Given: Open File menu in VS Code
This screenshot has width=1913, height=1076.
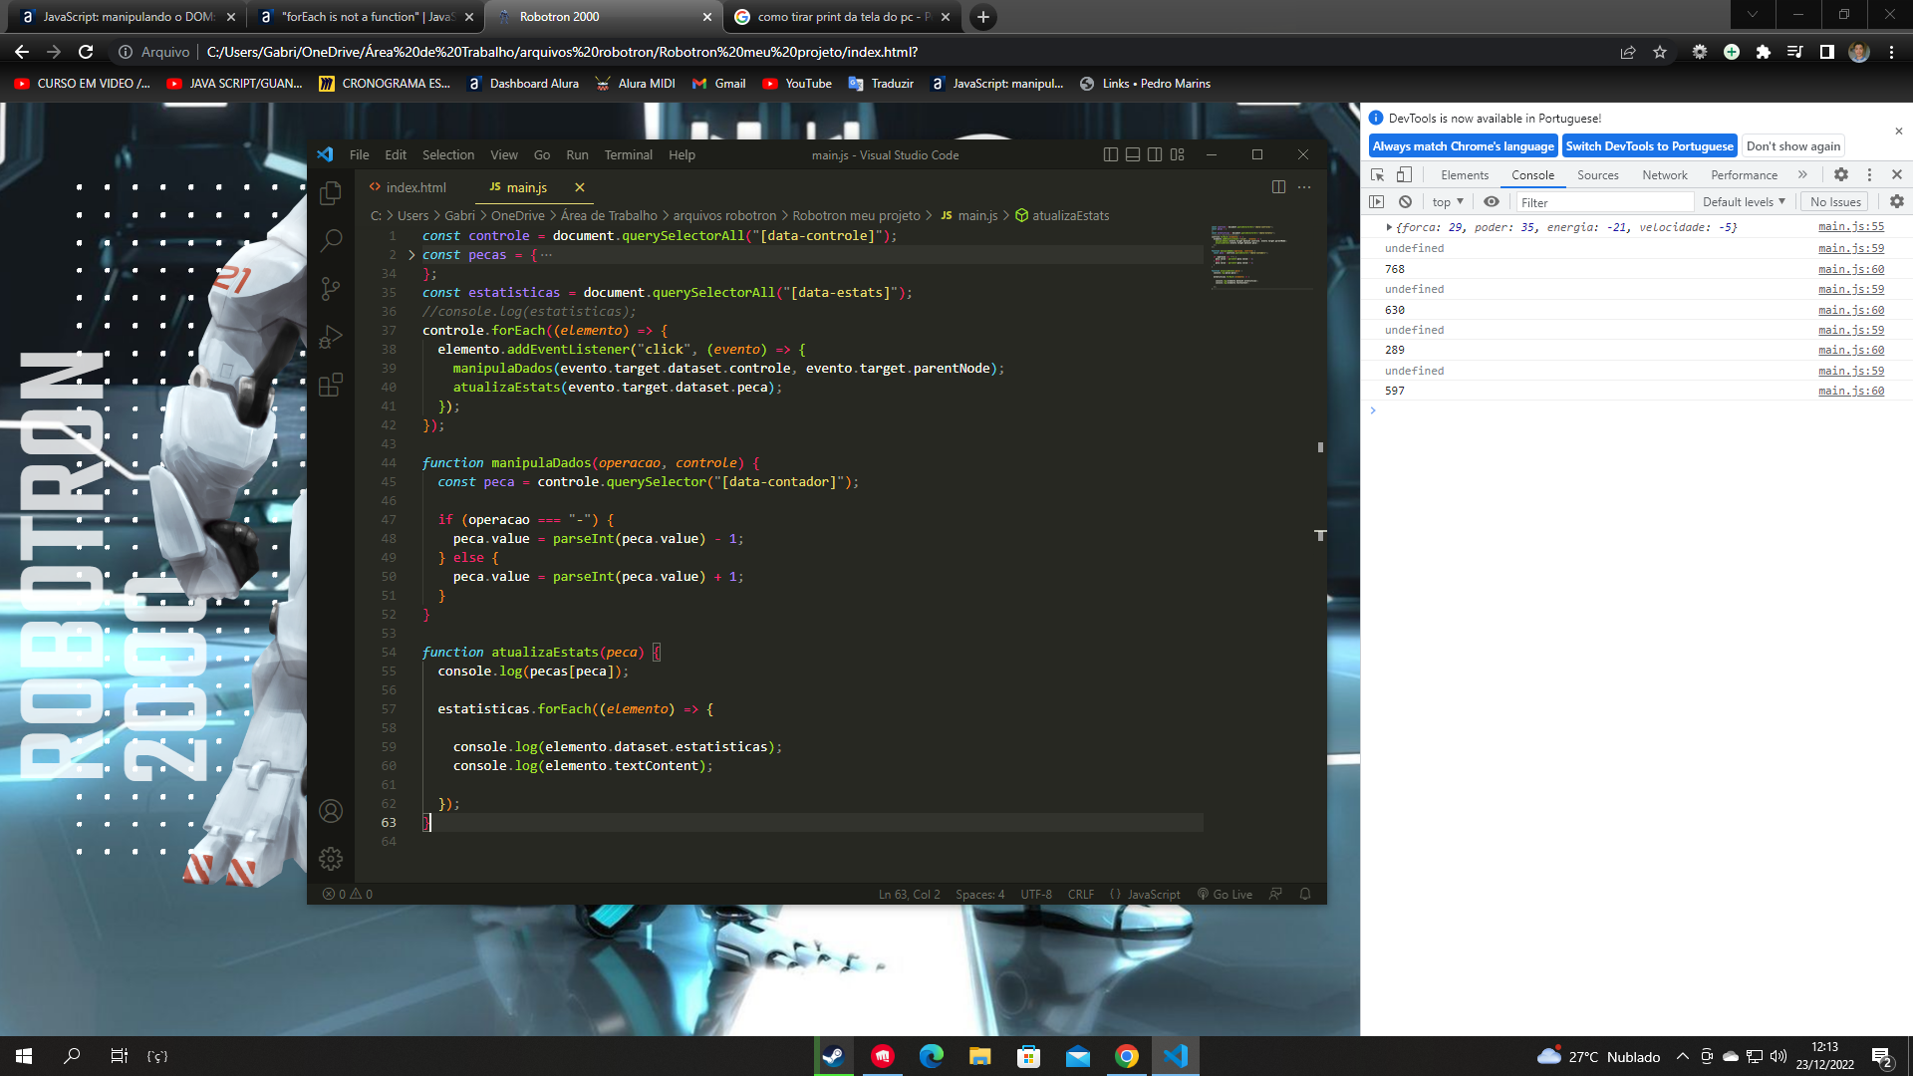Looking at the screenshot, I should tap(360, 154).
